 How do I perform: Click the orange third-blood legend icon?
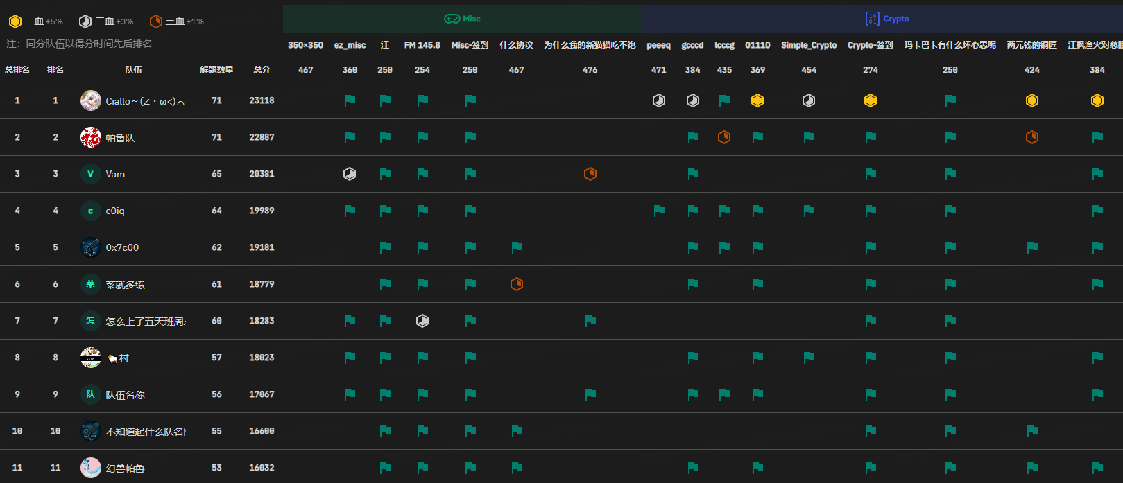coord(156,21)
